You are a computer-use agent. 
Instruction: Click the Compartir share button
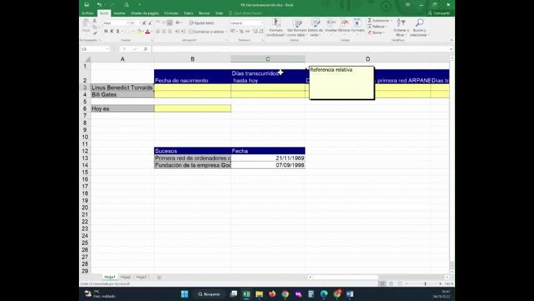pyautogui.click(x=439, y=13)
